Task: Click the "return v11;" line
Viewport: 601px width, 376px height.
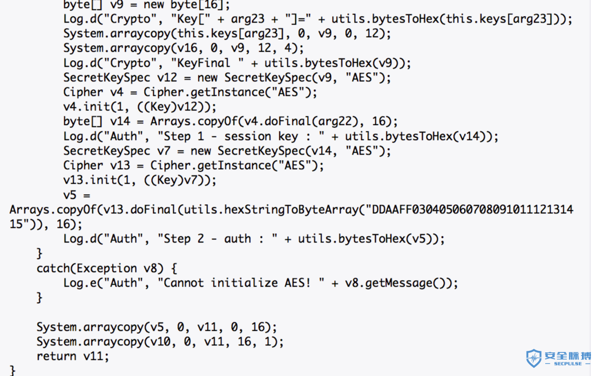Action: pos(73,356)
